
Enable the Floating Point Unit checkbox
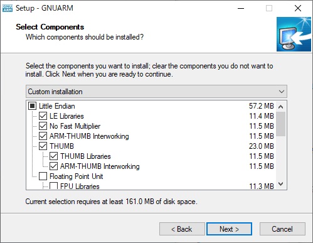[x=43, y=176]
